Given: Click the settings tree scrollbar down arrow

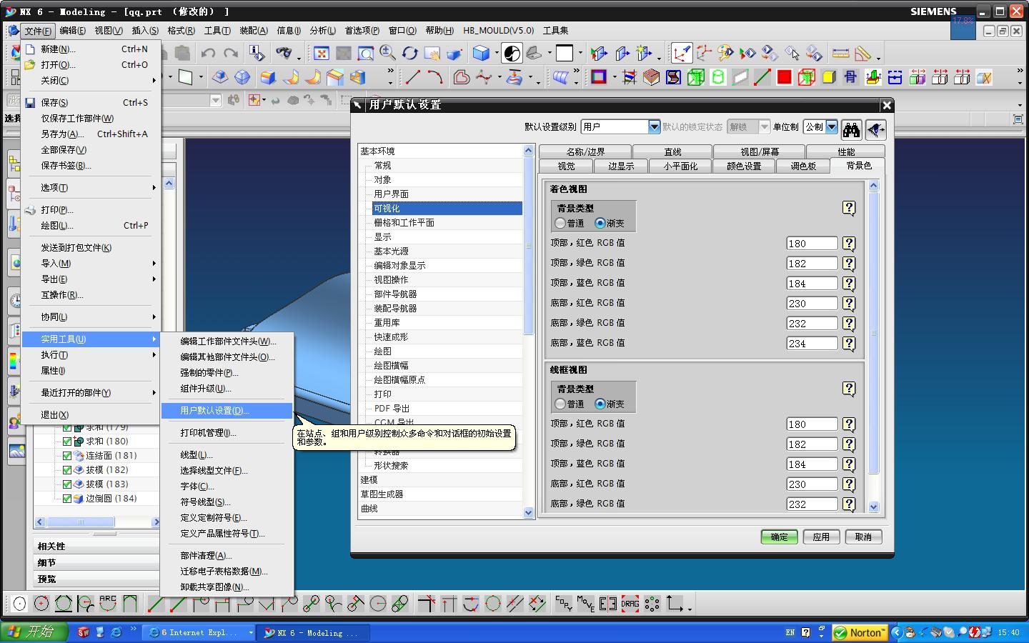Looking at the screenshot, I should [x=529, y=512].
